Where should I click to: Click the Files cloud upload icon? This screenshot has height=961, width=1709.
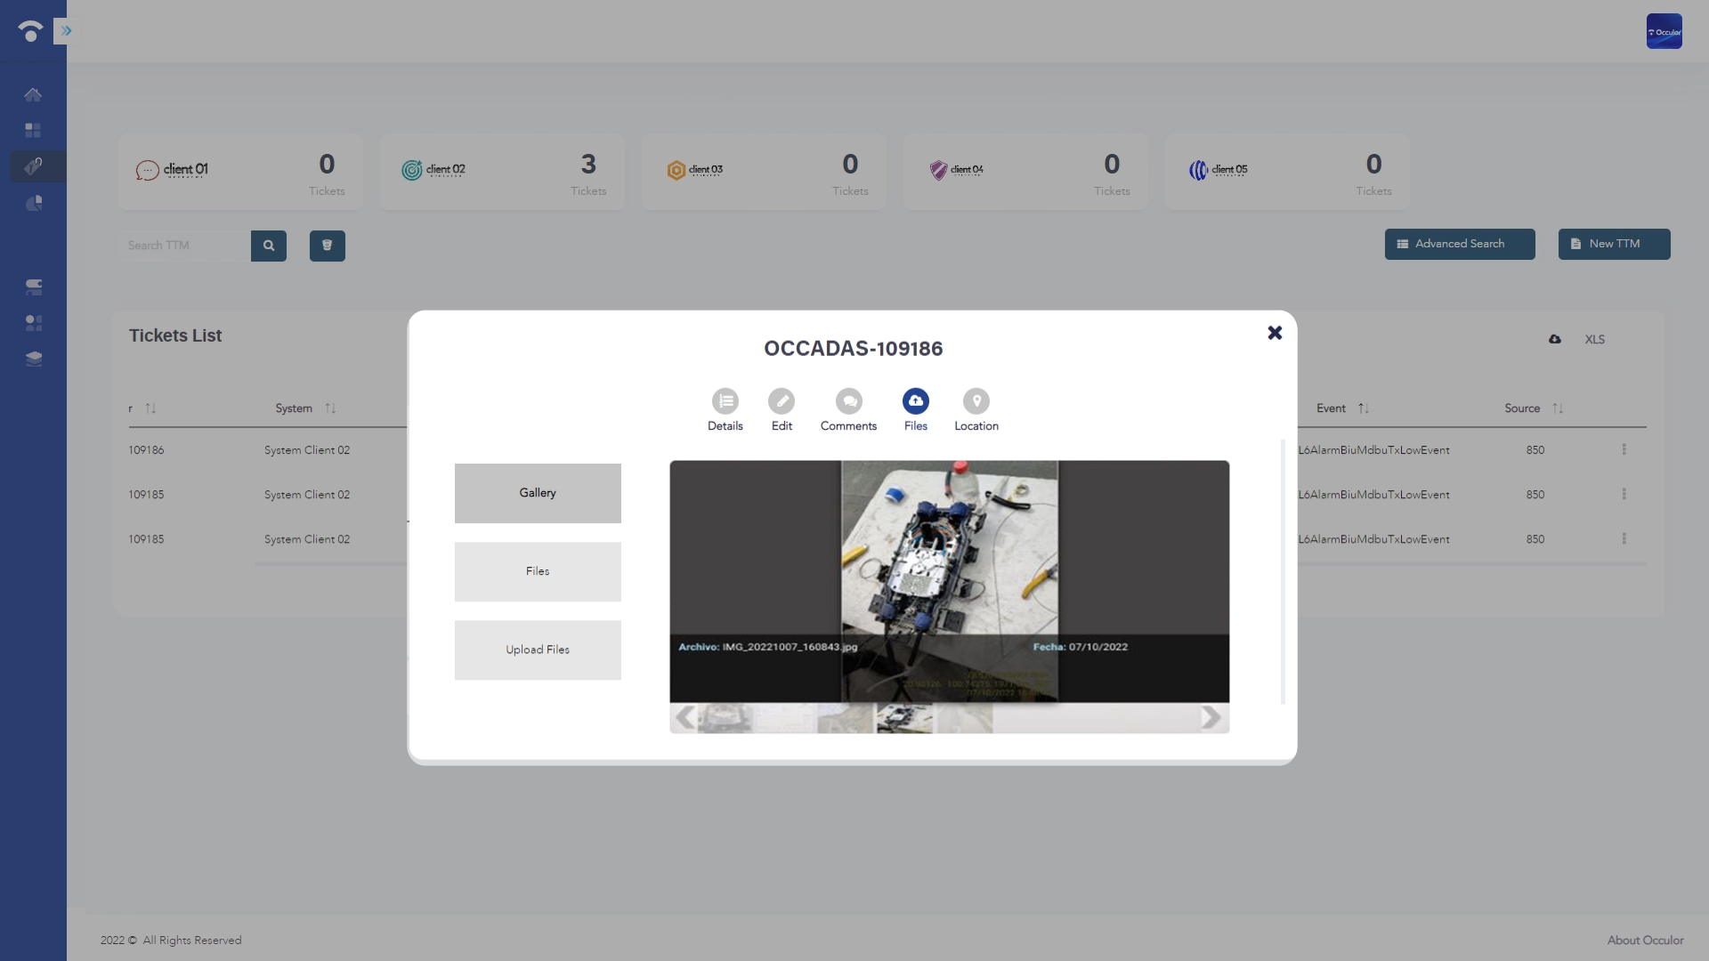(915, 401)
